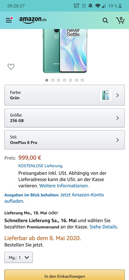Tap the green phone color swatch thumbnail
129x280 pixels.
(106, 95)
